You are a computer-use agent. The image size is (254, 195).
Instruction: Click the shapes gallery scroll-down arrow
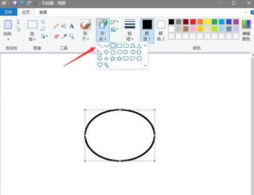tap(145, 66)
